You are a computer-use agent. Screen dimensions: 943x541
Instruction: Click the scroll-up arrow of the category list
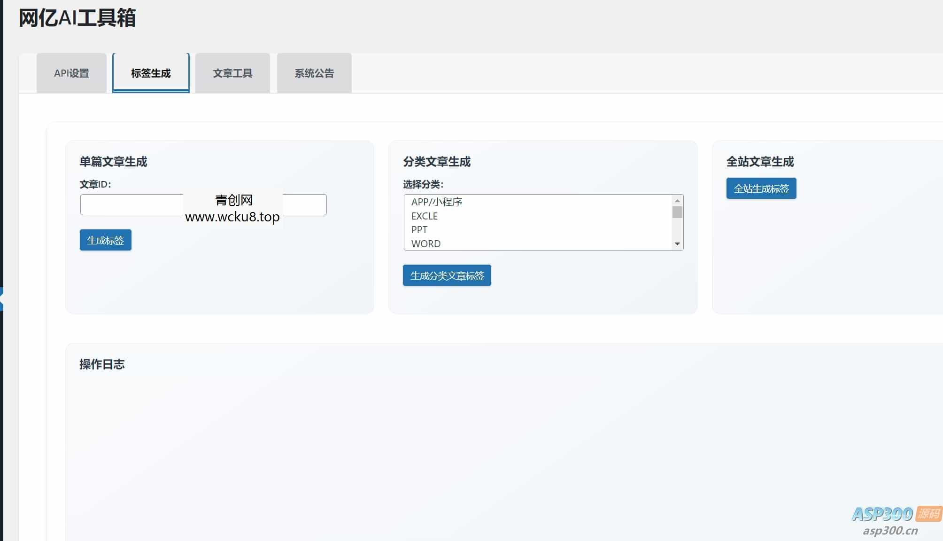point(677,200)
